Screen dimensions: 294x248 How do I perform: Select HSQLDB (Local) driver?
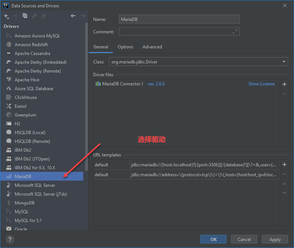tap(42, 133)
